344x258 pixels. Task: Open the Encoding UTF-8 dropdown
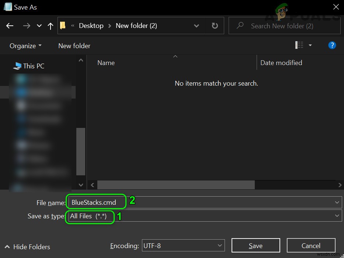183,245
